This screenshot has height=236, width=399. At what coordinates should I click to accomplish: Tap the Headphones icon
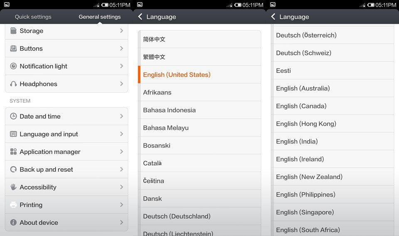[x=13, y=84]
